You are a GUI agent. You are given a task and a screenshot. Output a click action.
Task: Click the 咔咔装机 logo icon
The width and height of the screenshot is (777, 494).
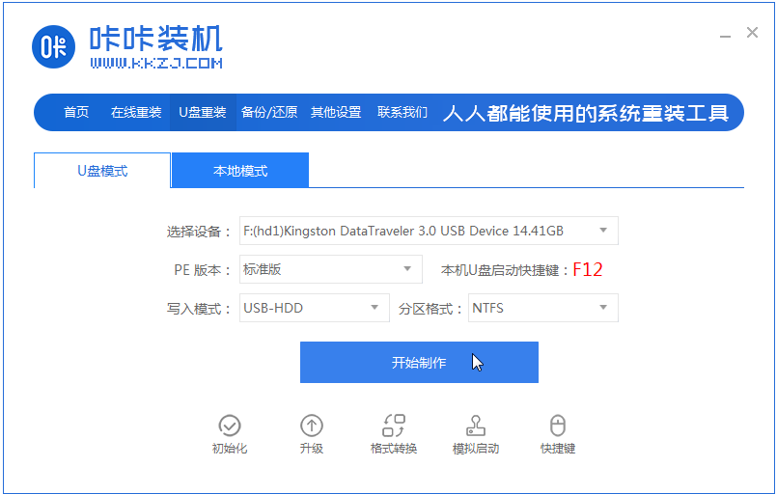[54, 48]
